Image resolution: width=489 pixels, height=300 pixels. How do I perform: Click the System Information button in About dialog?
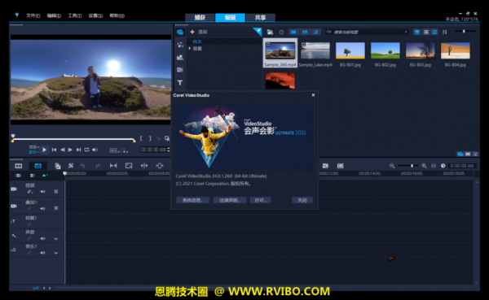[192, 200]
